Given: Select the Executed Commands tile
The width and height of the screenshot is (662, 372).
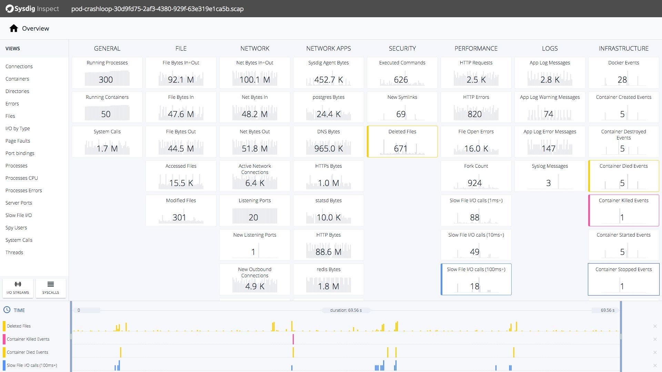Looking at the screenshot, I should (x=402, y=73).
